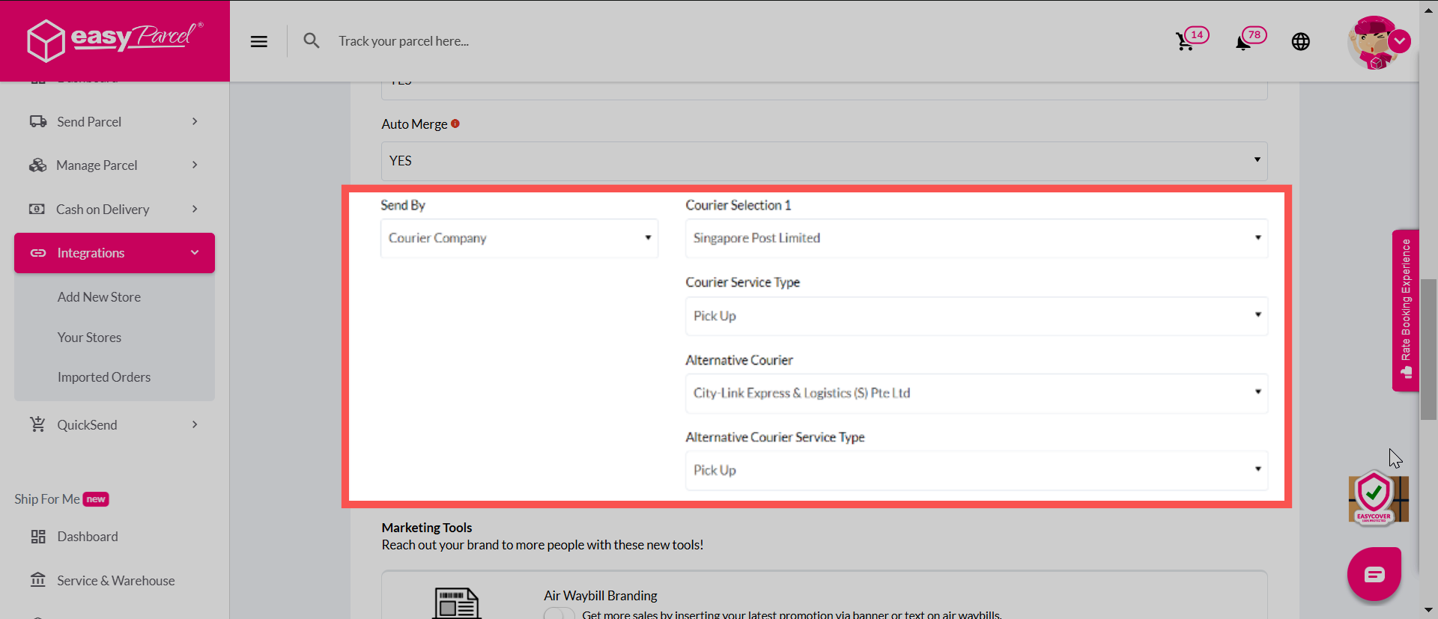Click the EasyCover protection badge
The height and width of the screenshot is (619, 1438).
point(1378,498)
